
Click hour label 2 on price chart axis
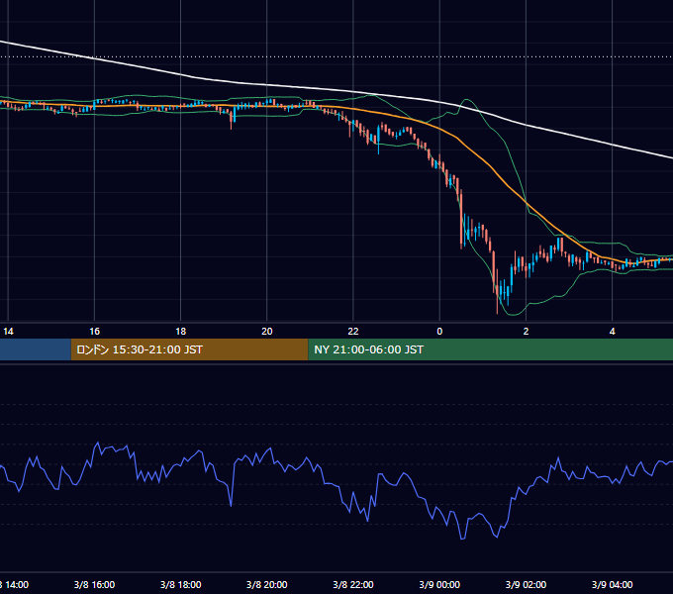(x=526, y=332)
